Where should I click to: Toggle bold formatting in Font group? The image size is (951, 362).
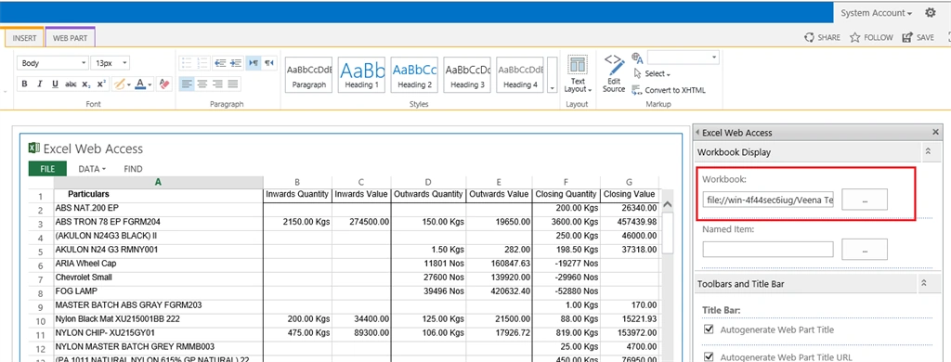[24, 84]
